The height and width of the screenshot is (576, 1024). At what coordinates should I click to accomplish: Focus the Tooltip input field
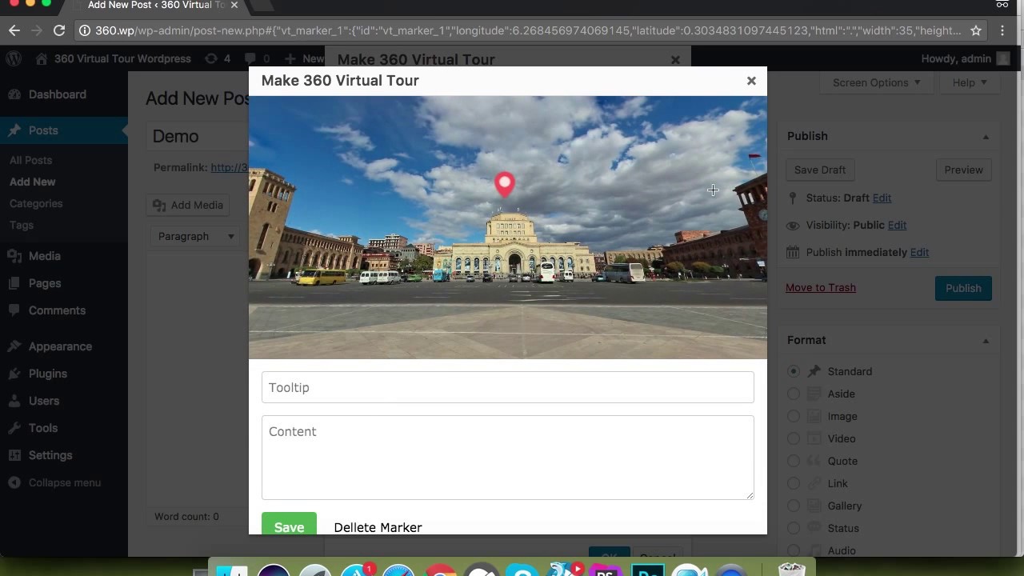[x=507, y=387]
